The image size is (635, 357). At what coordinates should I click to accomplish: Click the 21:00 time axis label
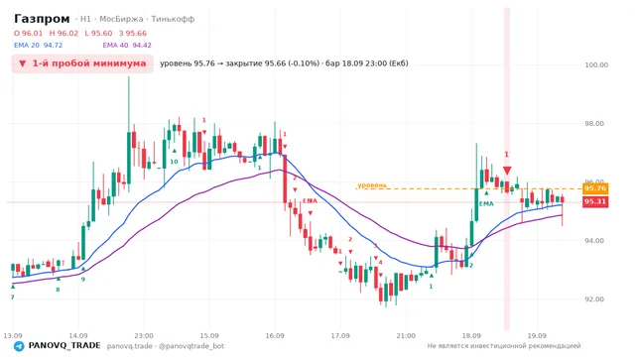[x=406, y=335]
